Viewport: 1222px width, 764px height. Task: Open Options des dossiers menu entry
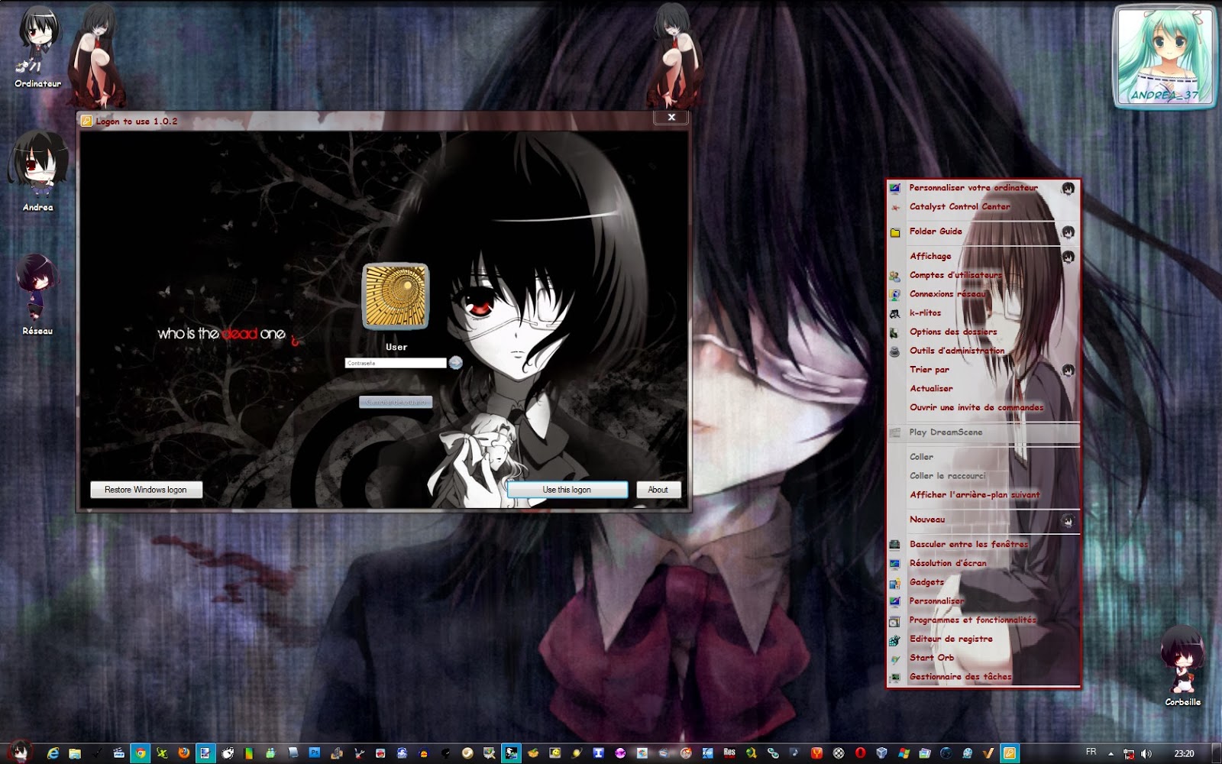[983, 332]
